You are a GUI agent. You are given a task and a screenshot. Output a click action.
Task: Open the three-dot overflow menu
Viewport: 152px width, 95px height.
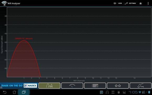[x=148, y=3]
